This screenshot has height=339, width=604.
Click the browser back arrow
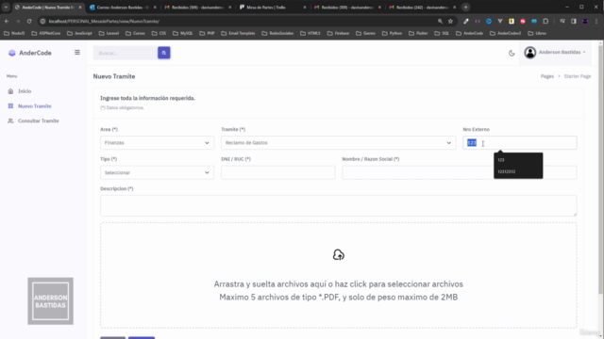[7, 21]
